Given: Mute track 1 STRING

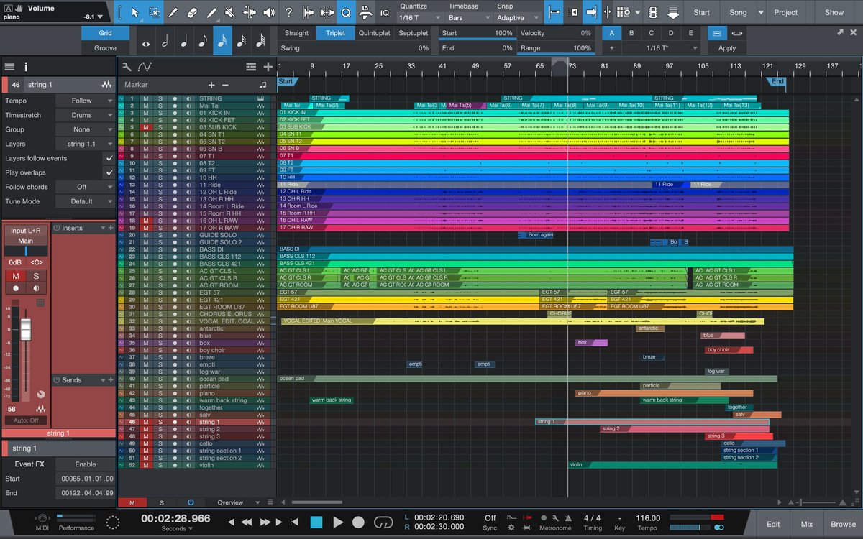Looking at the screenshot, I should pyautogui.click(x=145, y=98).
